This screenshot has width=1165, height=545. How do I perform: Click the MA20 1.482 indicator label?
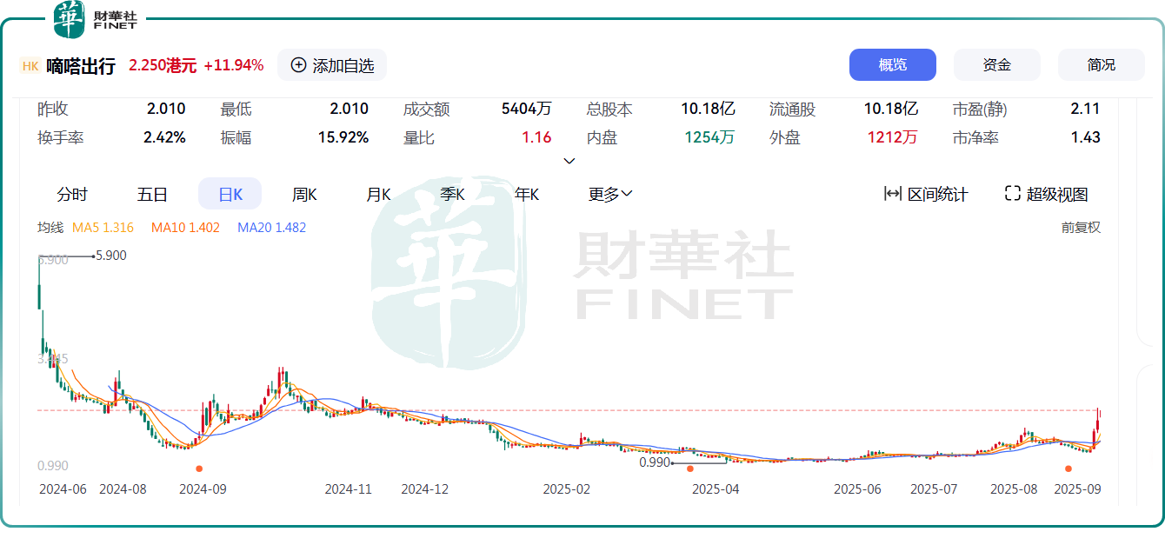coord(271,228)
